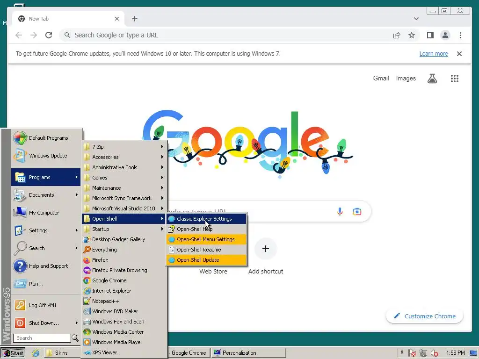Dismiss the Windows 7 update notice

(x=459, y=54)
